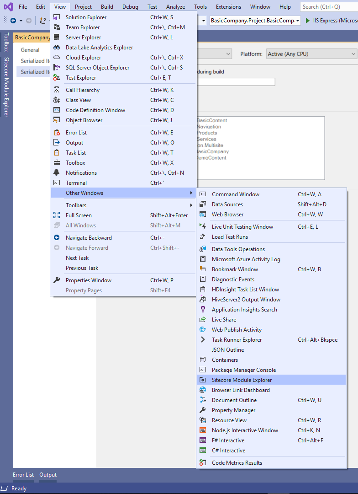This screenshot has height=494, width=358.
Task: Click the Properties Window wrench icon
Action: coord(57,280)
